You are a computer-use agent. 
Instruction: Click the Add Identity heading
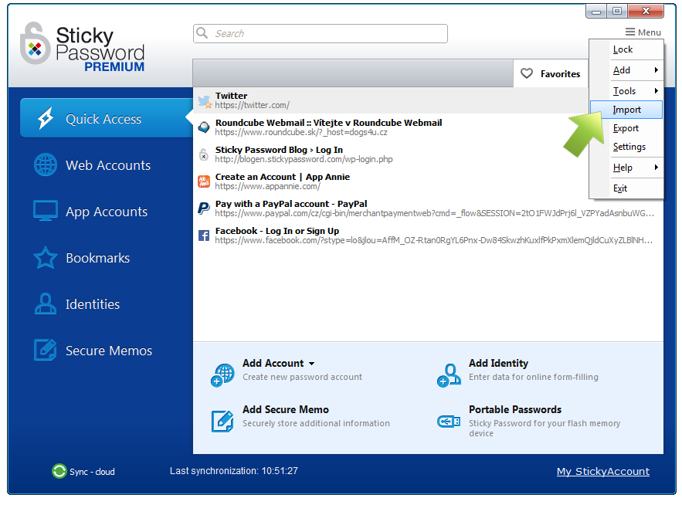click(498, 363)
